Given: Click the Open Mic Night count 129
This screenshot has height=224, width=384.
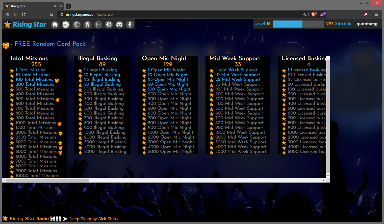Looking at the screenshot, I should click(168, 64).
